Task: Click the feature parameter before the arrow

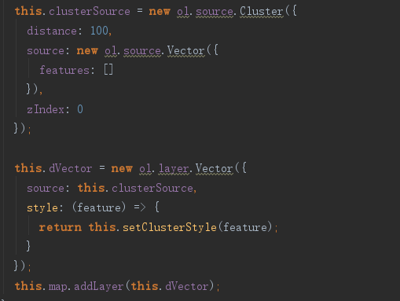Action: (99, 207)
